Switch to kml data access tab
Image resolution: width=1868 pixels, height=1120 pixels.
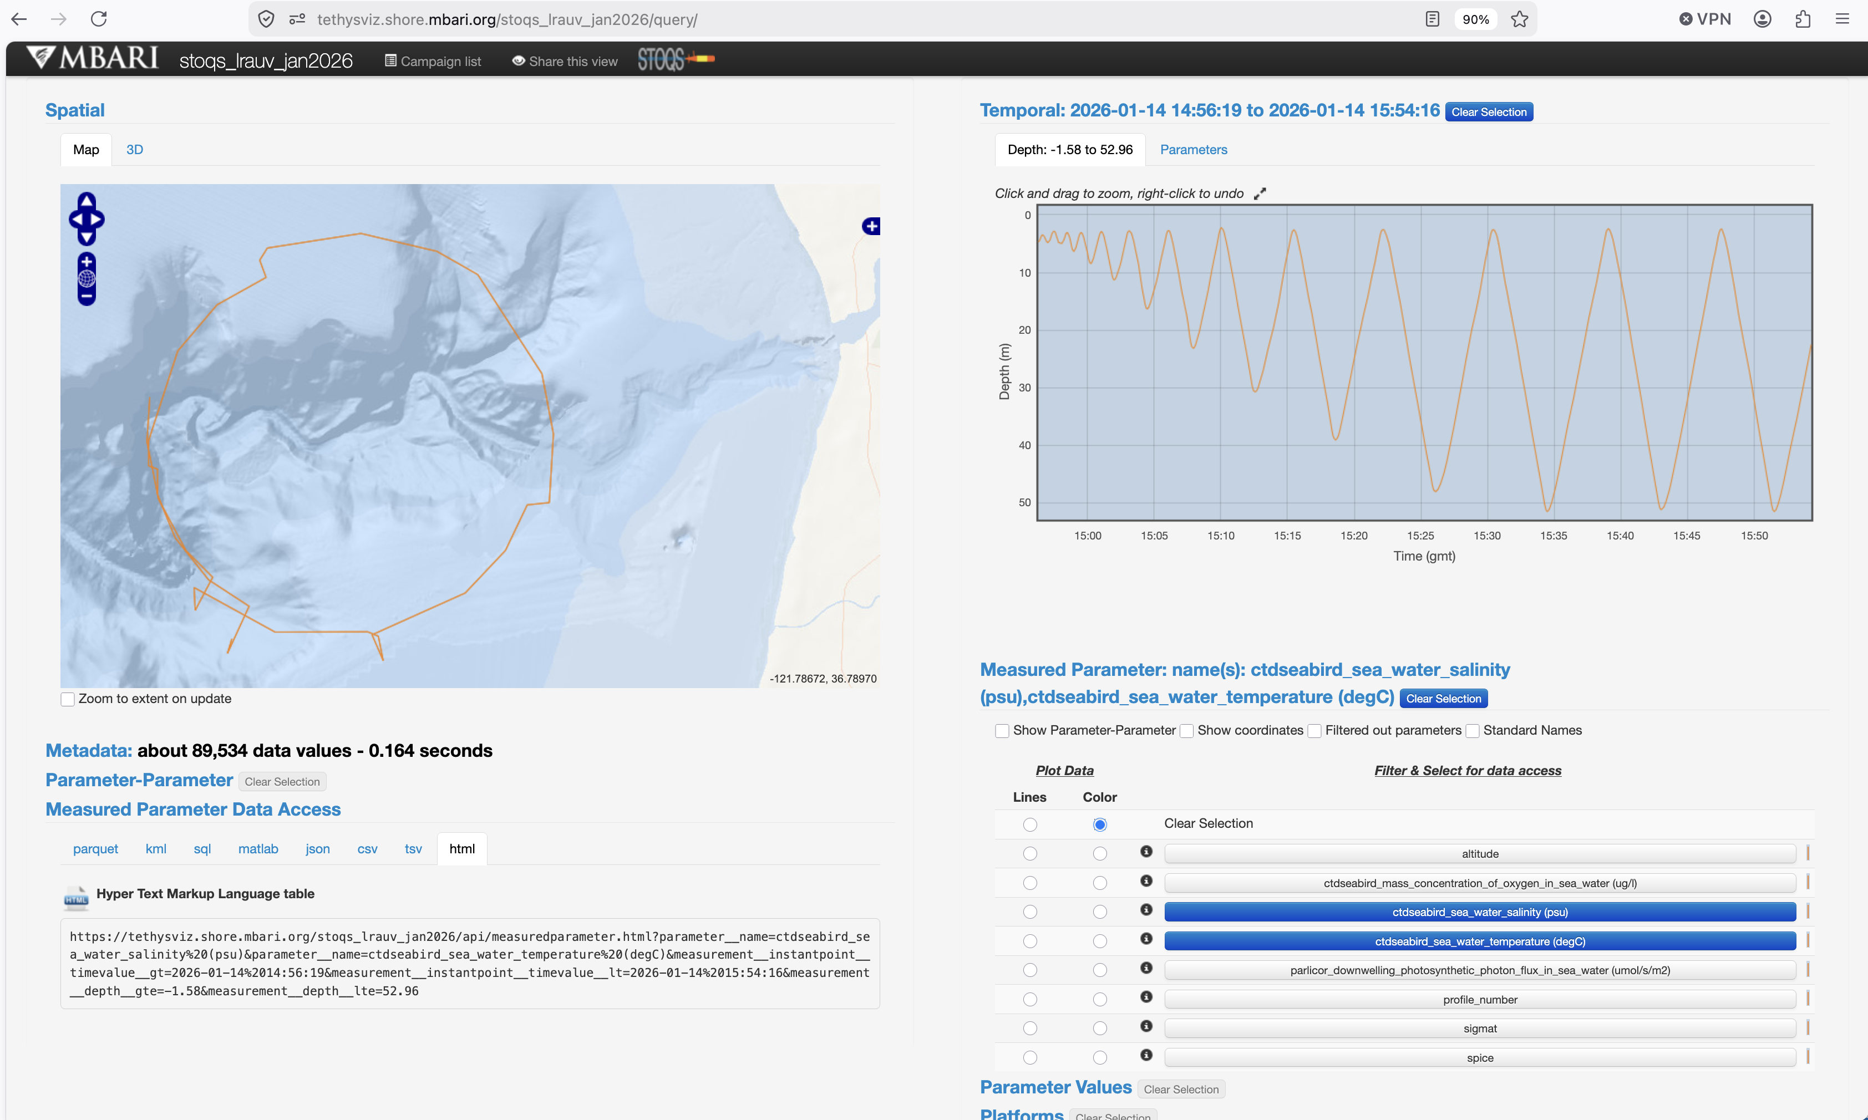click(155, 849)
